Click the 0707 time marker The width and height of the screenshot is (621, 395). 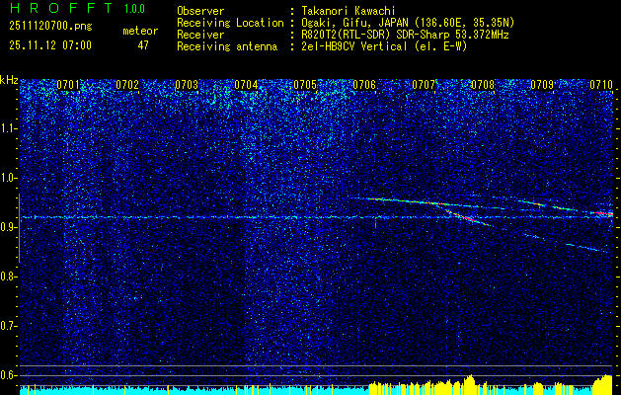point(424,85)
